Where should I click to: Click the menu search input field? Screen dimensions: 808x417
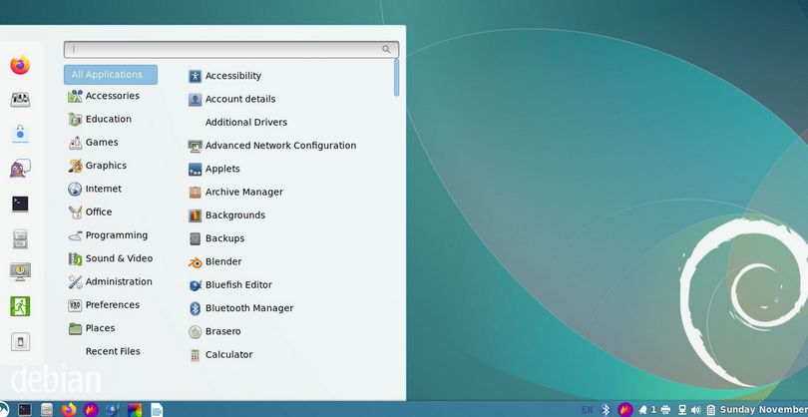[227, 49]
